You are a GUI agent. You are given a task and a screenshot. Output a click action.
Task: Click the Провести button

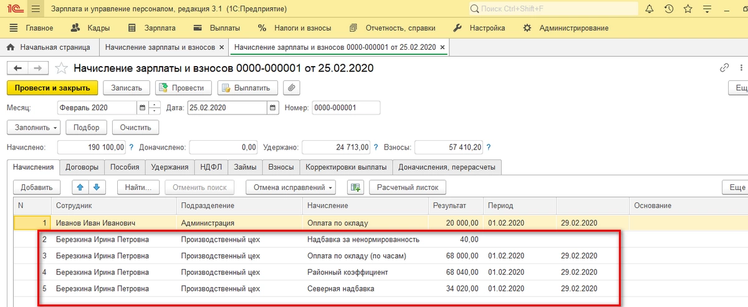coord(183,88)
